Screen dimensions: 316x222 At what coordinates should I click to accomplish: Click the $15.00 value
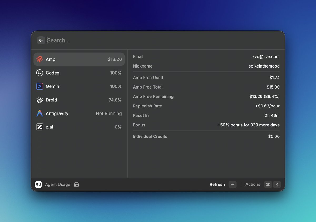click(273, 87)
